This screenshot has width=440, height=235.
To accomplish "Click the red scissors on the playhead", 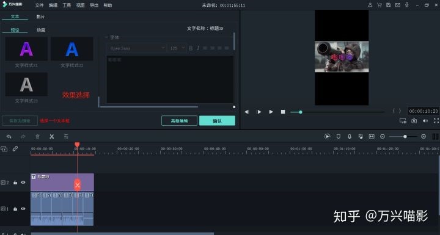I will point(78,185).
